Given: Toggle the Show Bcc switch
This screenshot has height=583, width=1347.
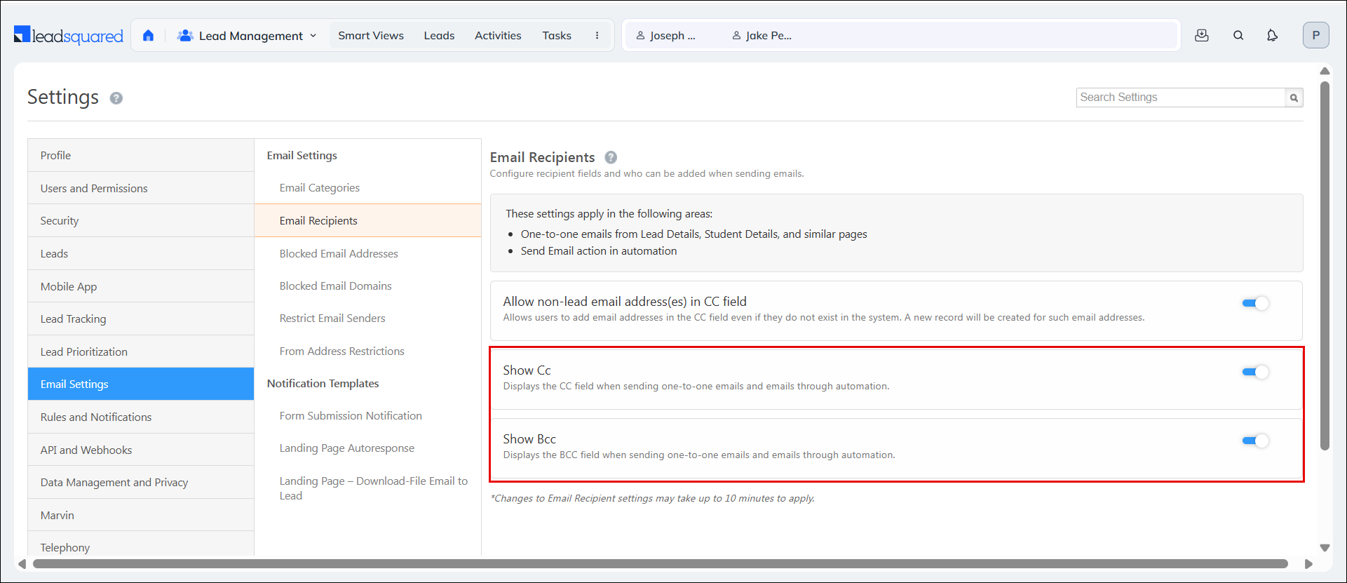Looking at the screenshot, I should [1255, 441].
